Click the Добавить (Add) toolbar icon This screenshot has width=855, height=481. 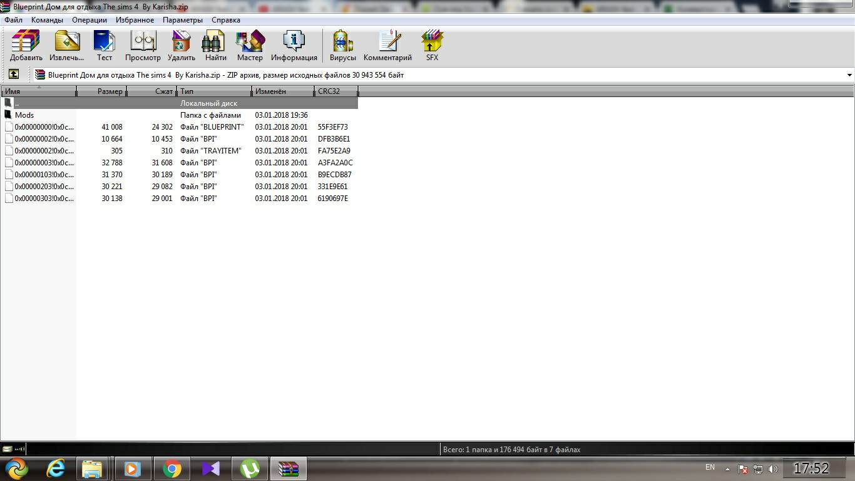26,45
